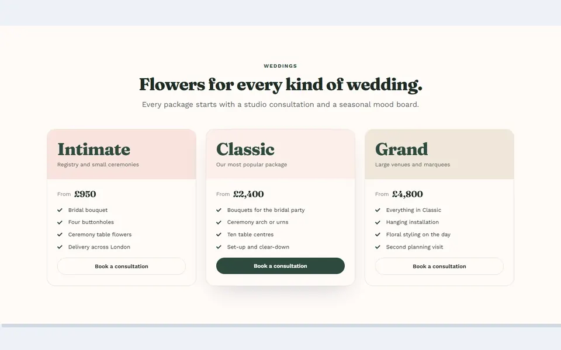Book a consultation for the Intimate package
The image size is (561, 350).
pos(122,266)
